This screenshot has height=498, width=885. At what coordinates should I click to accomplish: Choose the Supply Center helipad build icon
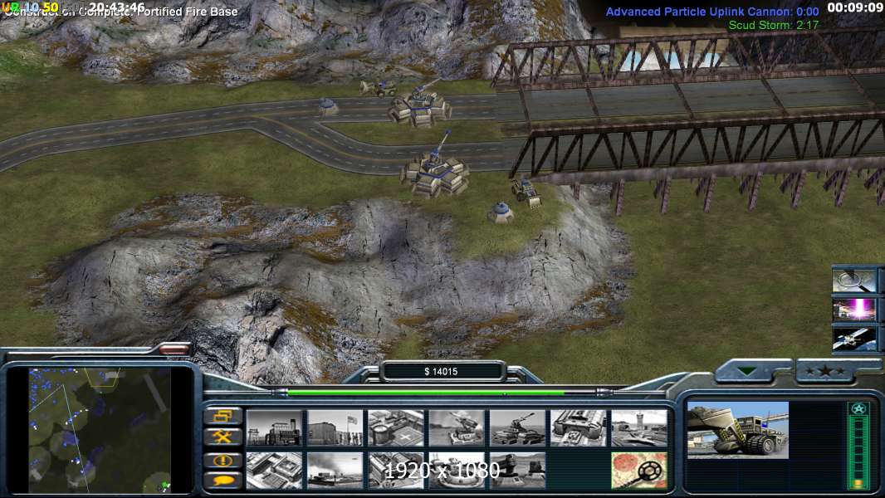pyautogui.click(x=396, y=427)
